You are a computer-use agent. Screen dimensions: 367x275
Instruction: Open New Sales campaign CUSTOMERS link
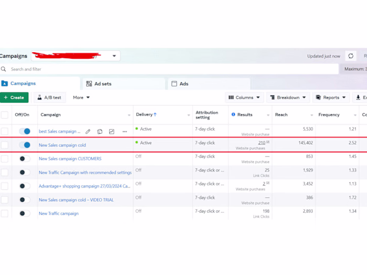pos(70,159)
